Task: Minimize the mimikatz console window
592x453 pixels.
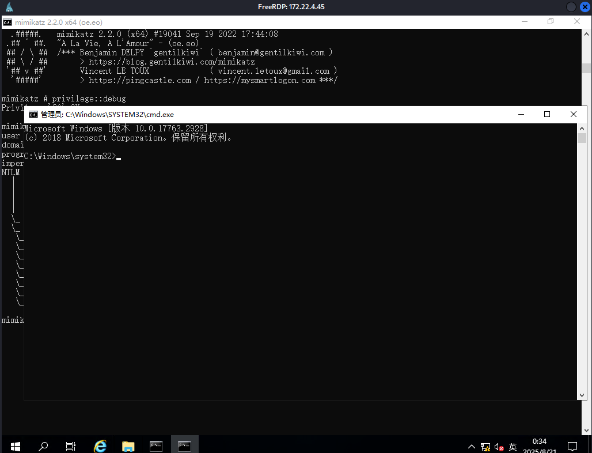Action: pyautogui.click(x=525, y=21)
